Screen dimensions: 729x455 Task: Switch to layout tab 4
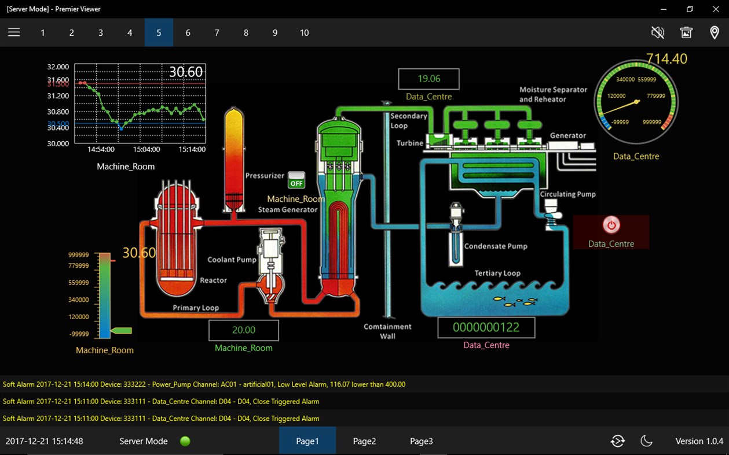click(x=130, y=32)
